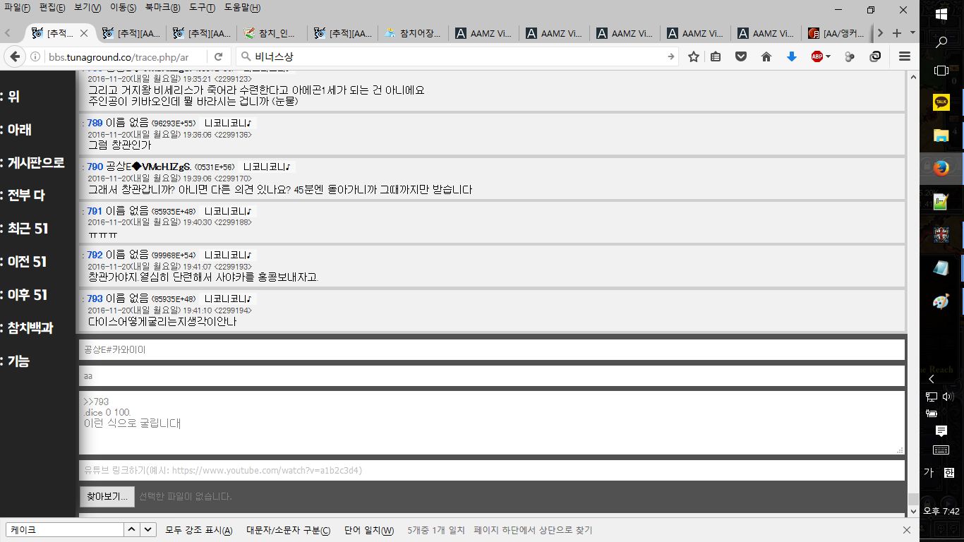This screenshot has height=542, width=964.
Task: Toggle 모두 강조 표시 highlight all option
Action: click(x=198, y=530)
